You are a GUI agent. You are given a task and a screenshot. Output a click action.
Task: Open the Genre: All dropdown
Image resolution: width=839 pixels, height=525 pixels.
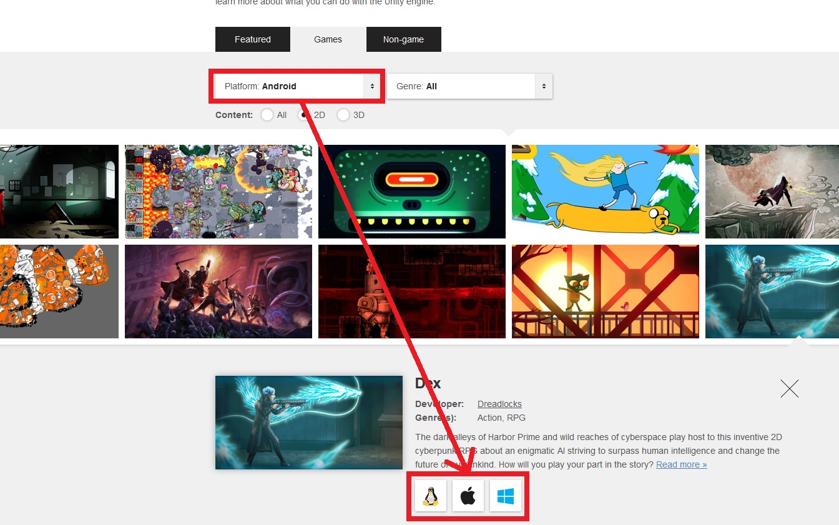pyautogui.click(x=470, y=86)
